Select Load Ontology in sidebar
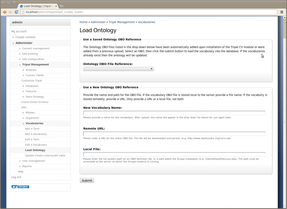This screenshot has width=287, height=209. 35,150
